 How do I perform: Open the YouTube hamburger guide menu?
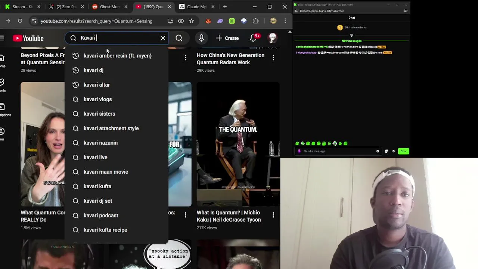pos(2,38)
